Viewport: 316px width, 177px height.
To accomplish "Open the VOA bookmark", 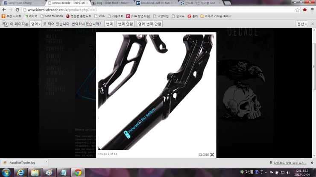I will pos(99,16).
